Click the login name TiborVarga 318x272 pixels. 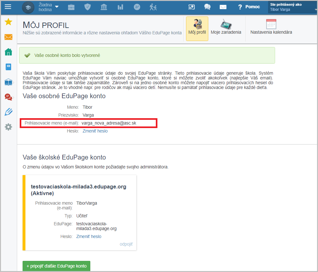[86, 203]
